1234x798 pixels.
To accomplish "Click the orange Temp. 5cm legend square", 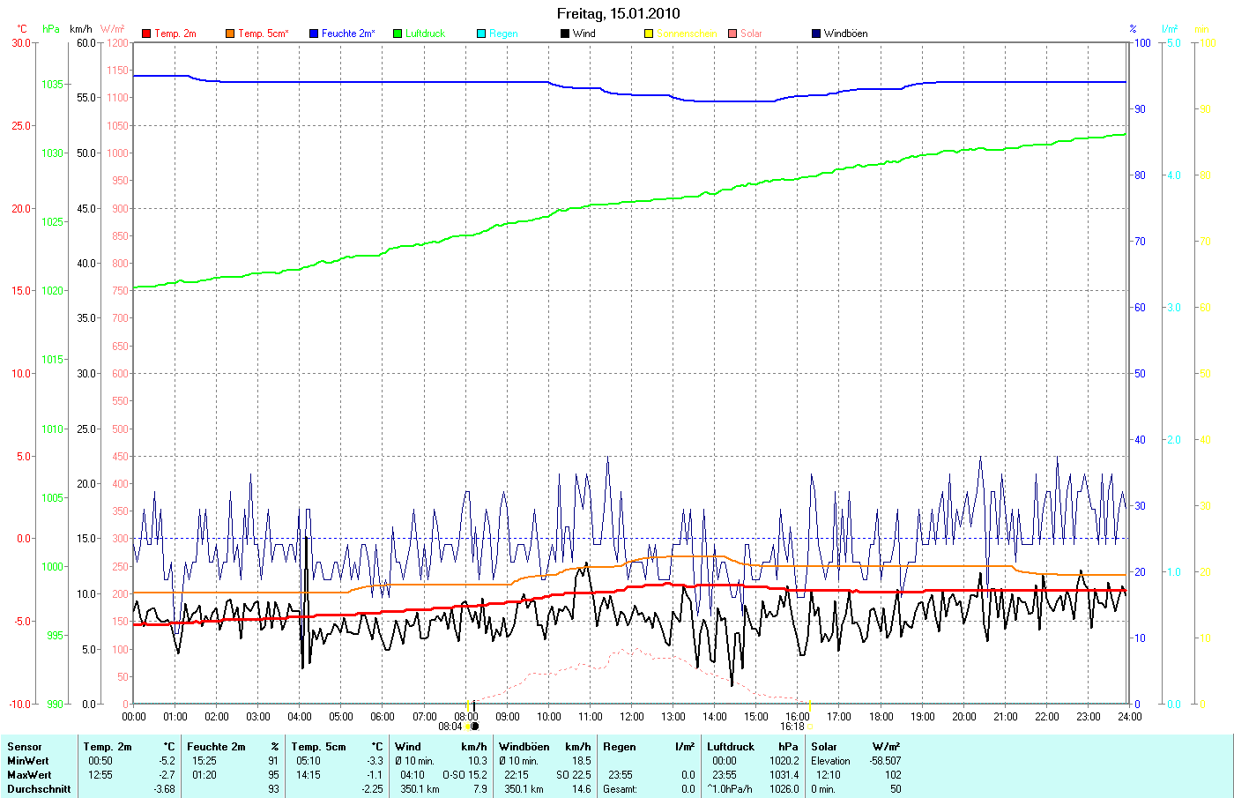I will click(230, 34).
